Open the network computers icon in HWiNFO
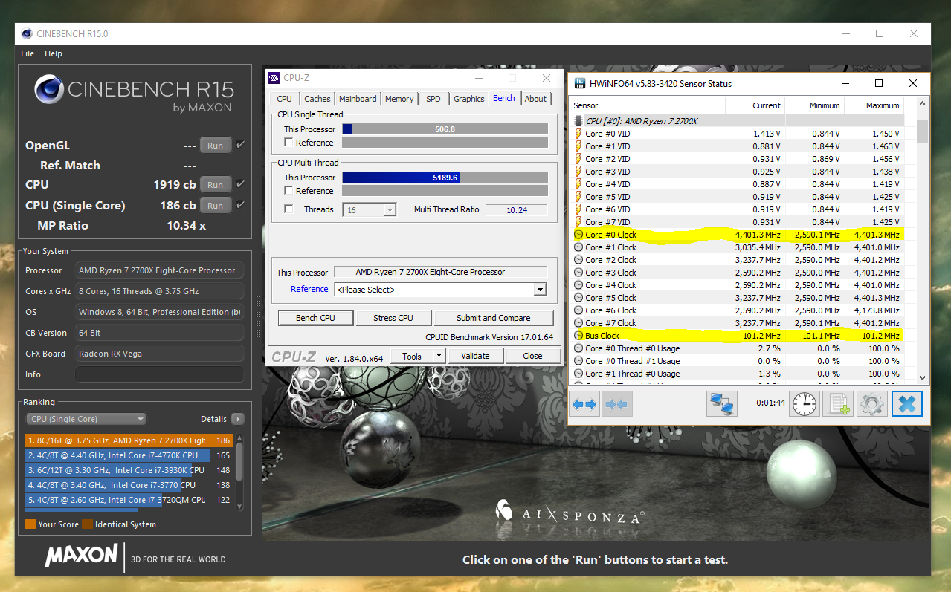Image resolution: width=951 pixels, height=592 pixels. click(721, 404)
